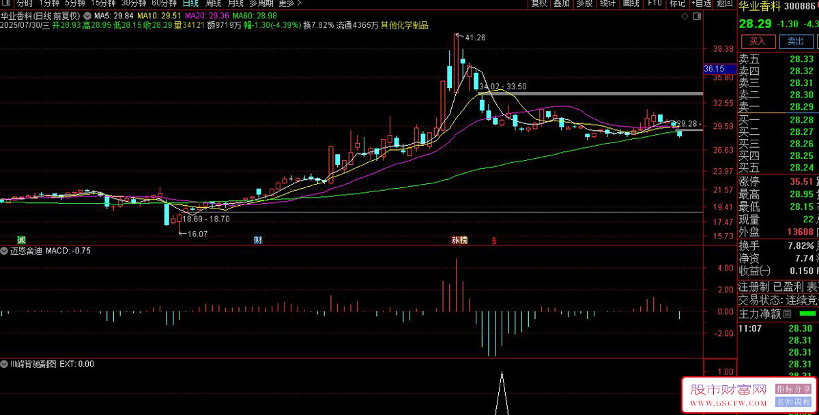Select the 60分钟 period tab
Screen dimensions: 819x415
(164, 3)
